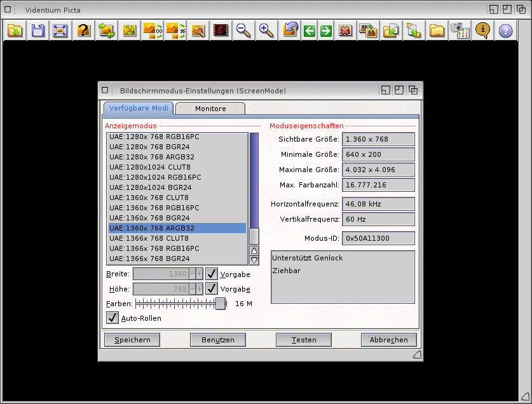This screenshot has width=532, height=404.
Task: Select mode UAE:1360x 768 BGR24
Action: [x=177, y=218]
